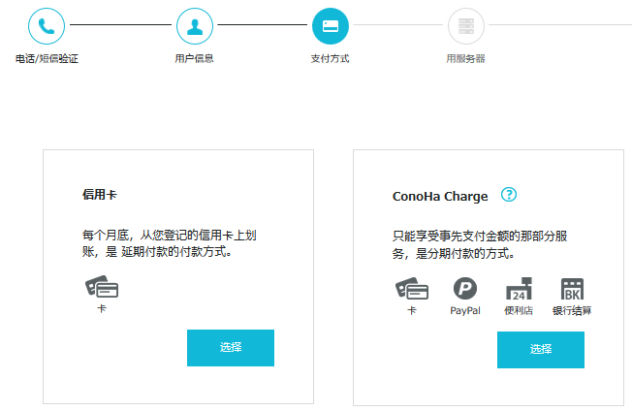Click the 银行结算 text label

tap(572, 311)
